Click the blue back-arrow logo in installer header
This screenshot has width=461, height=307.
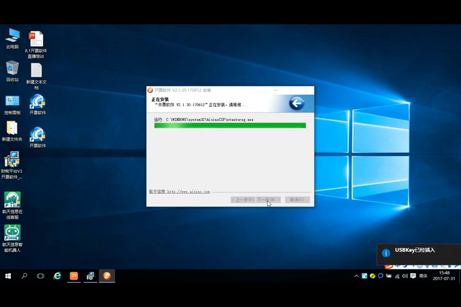(296, 103)
